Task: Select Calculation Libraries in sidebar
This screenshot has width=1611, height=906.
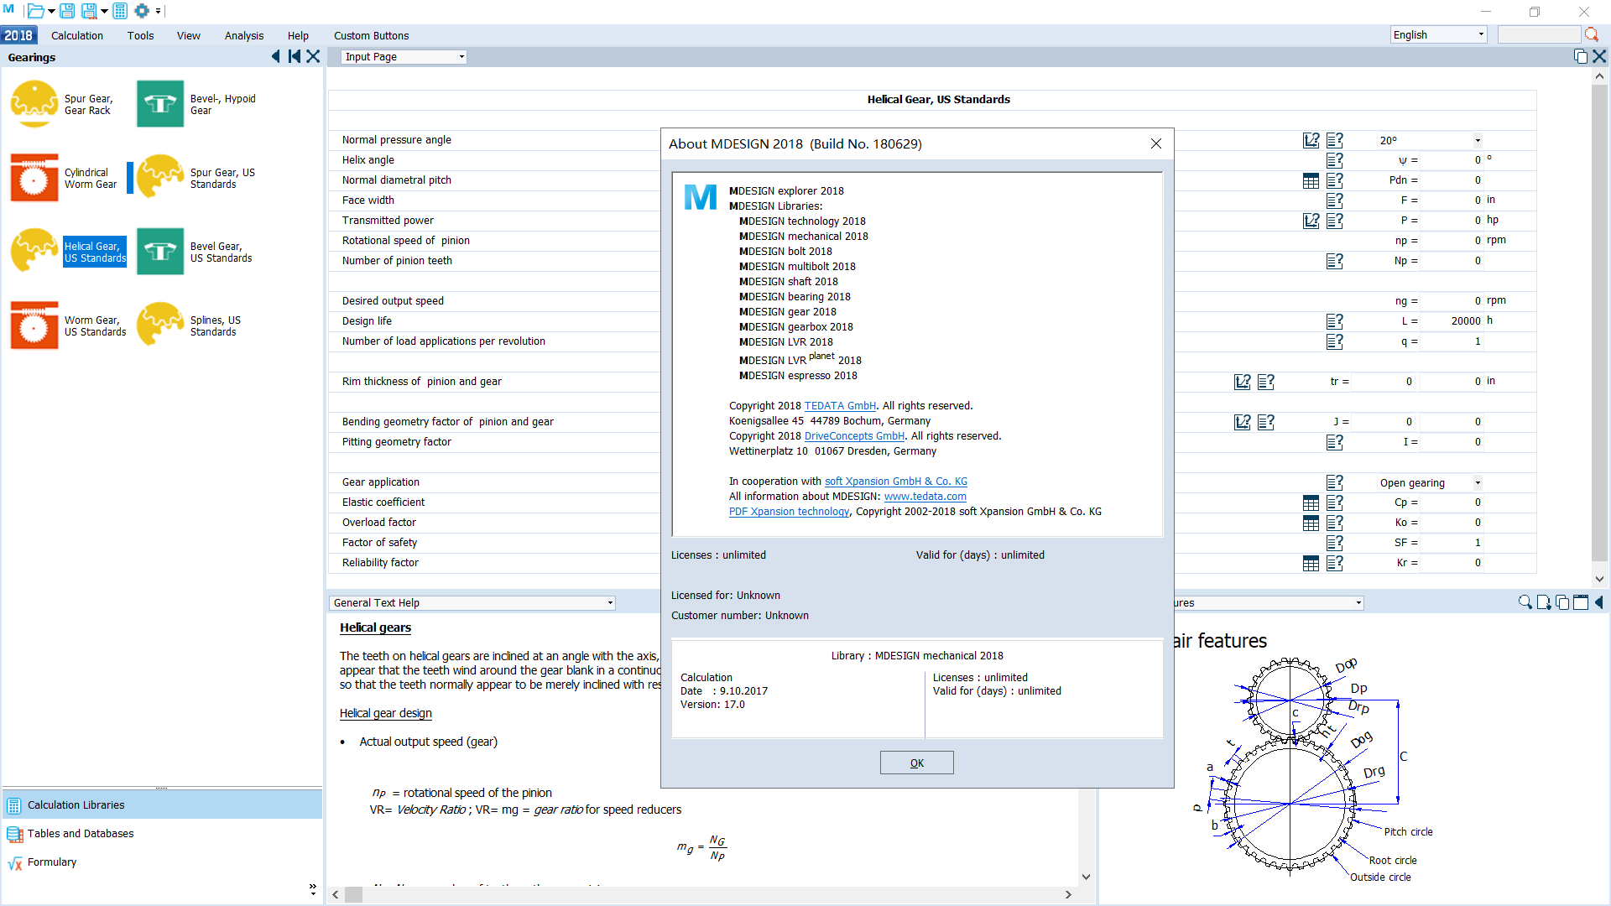Action: (162, 804)
